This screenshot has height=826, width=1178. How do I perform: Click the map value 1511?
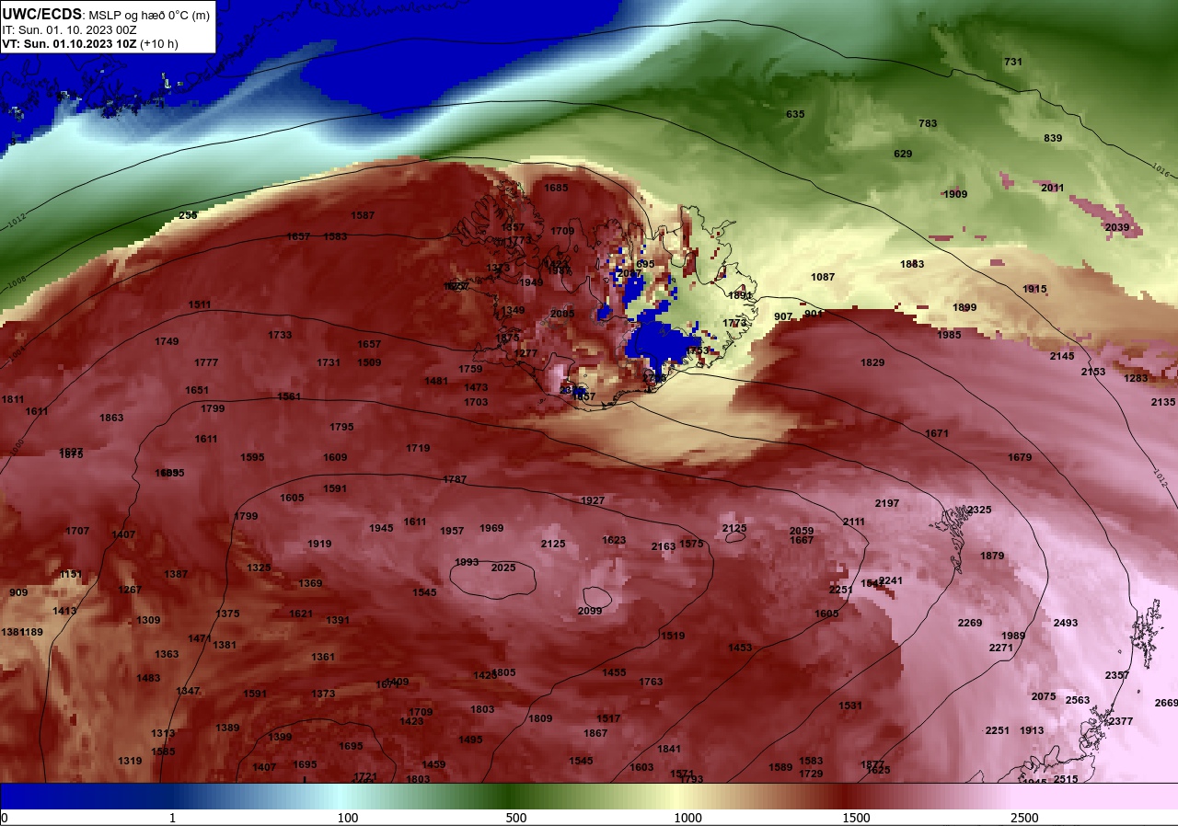pos(200,304)
